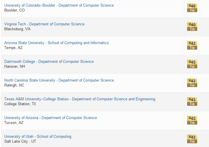Click the Salt Lake City, UT location text

coord(20,142)
